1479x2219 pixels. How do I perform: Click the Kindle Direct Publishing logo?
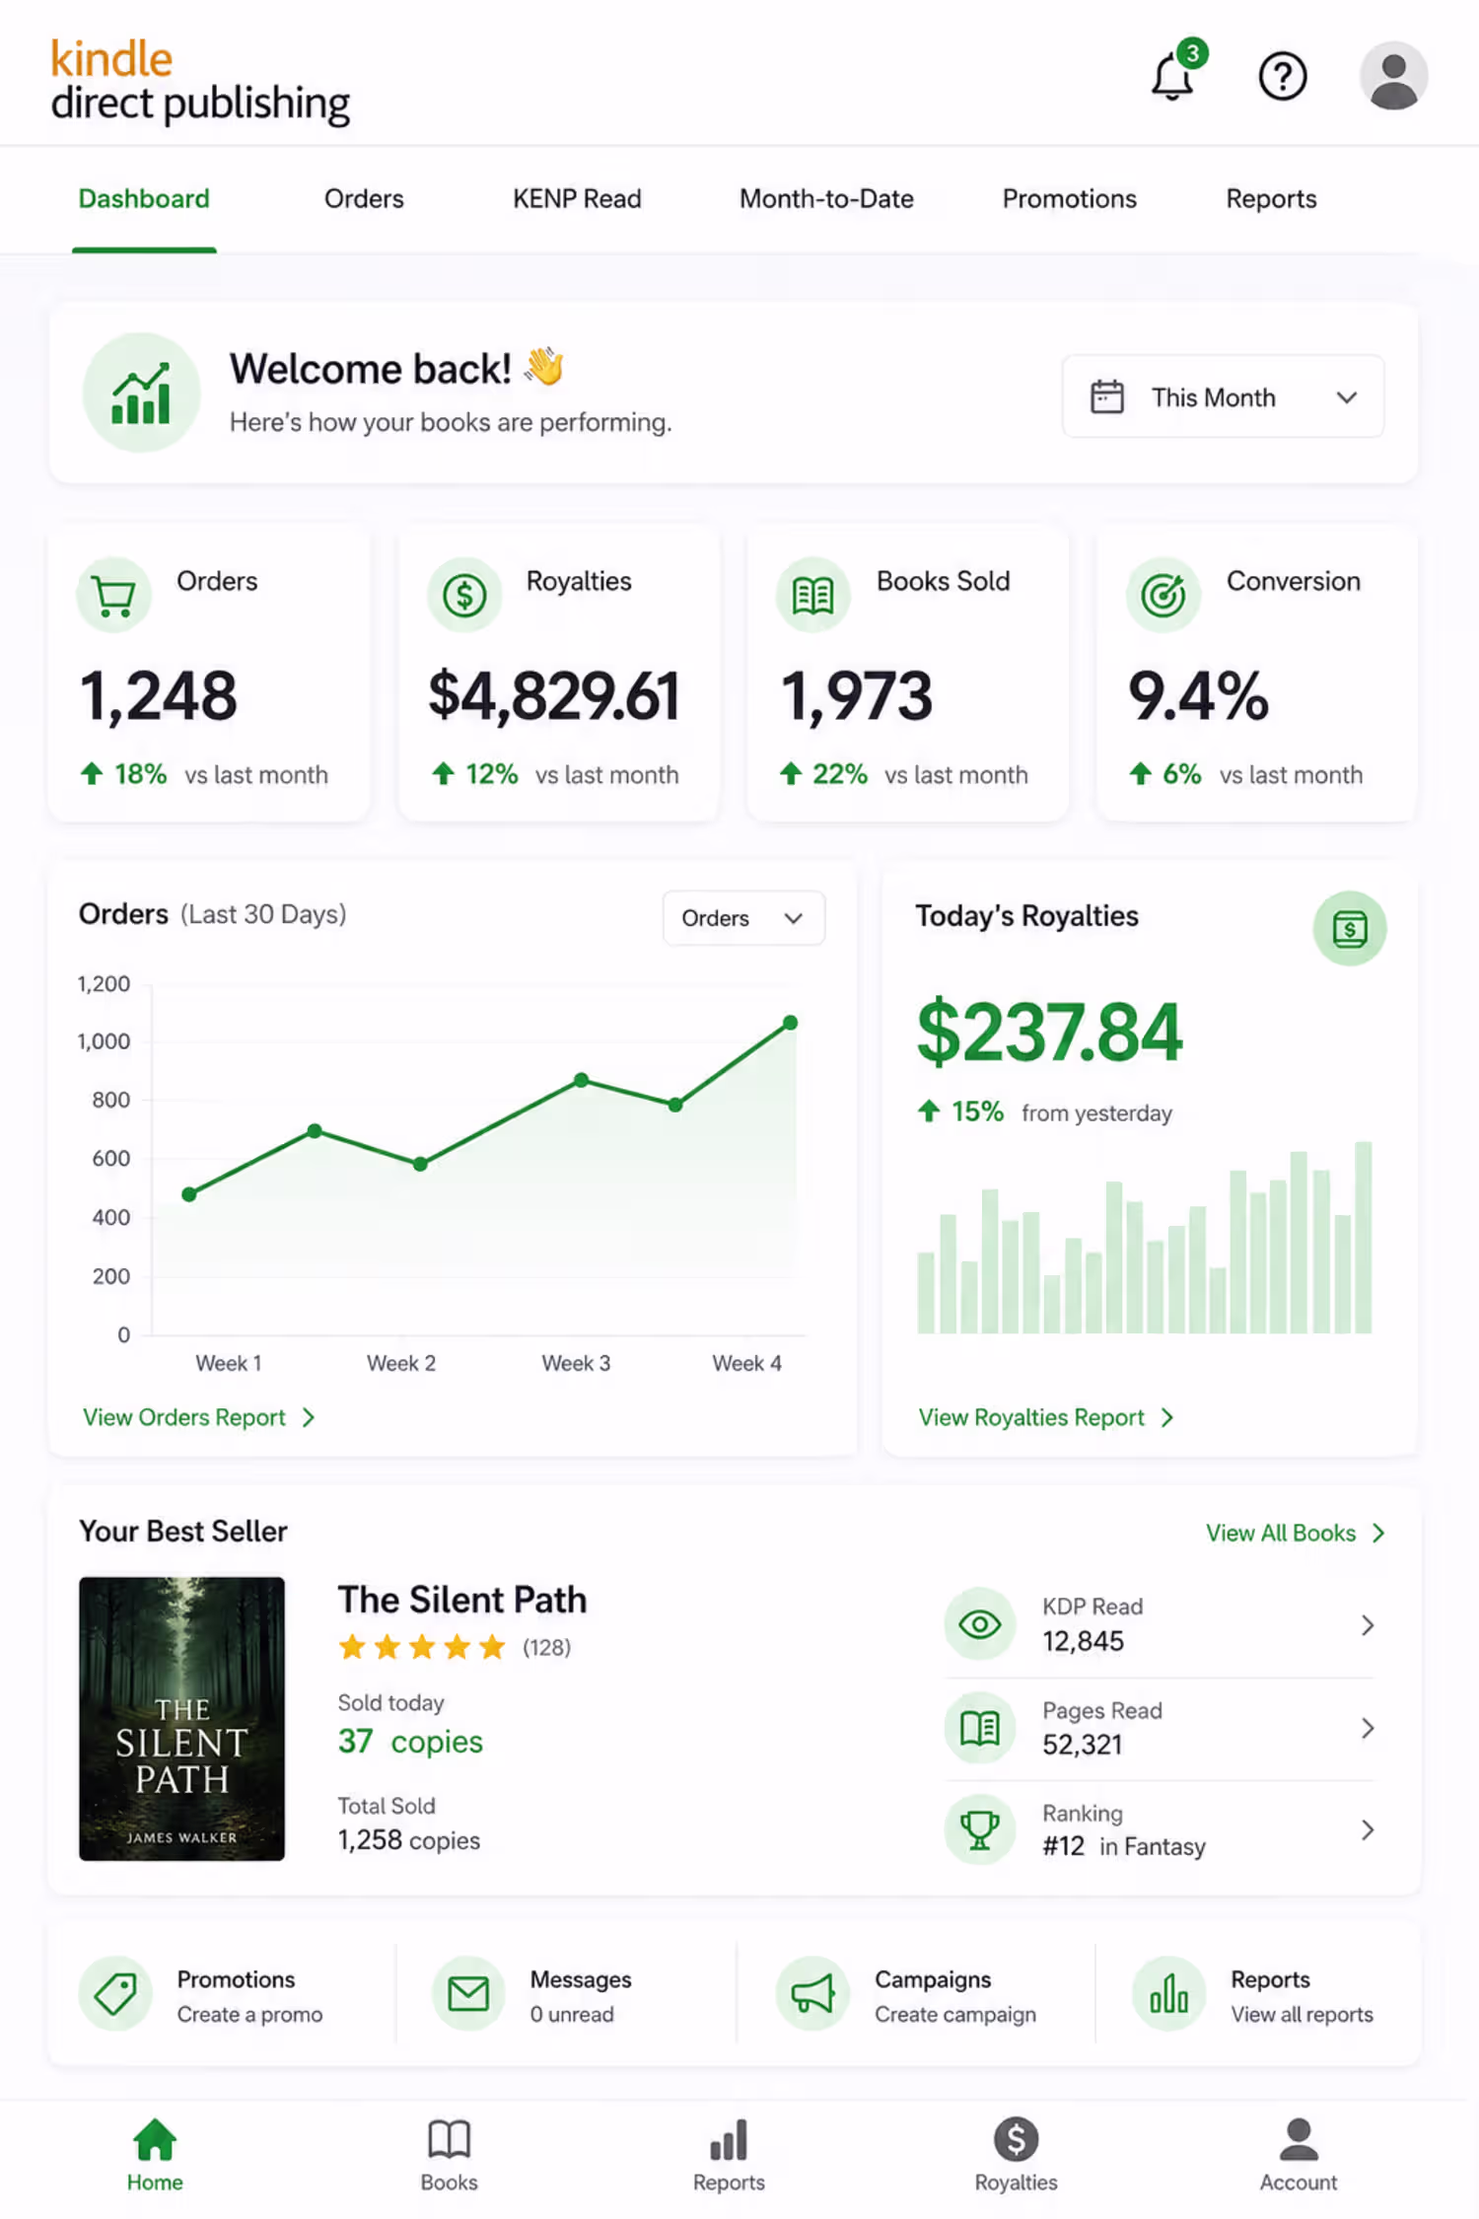pyautogui.click(x=200, y=81)
